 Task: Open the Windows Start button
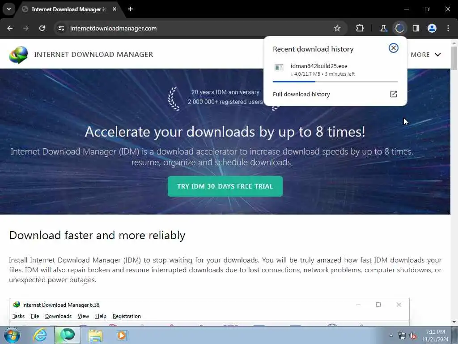click(11, 335)
